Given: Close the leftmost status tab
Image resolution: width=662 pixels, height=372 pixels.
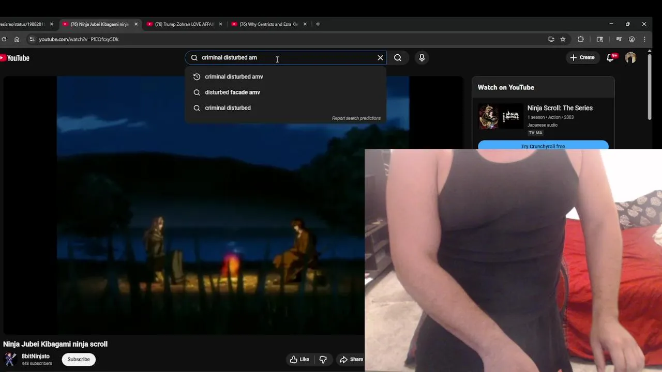Looking at the screenshot, I should (52, 24).
